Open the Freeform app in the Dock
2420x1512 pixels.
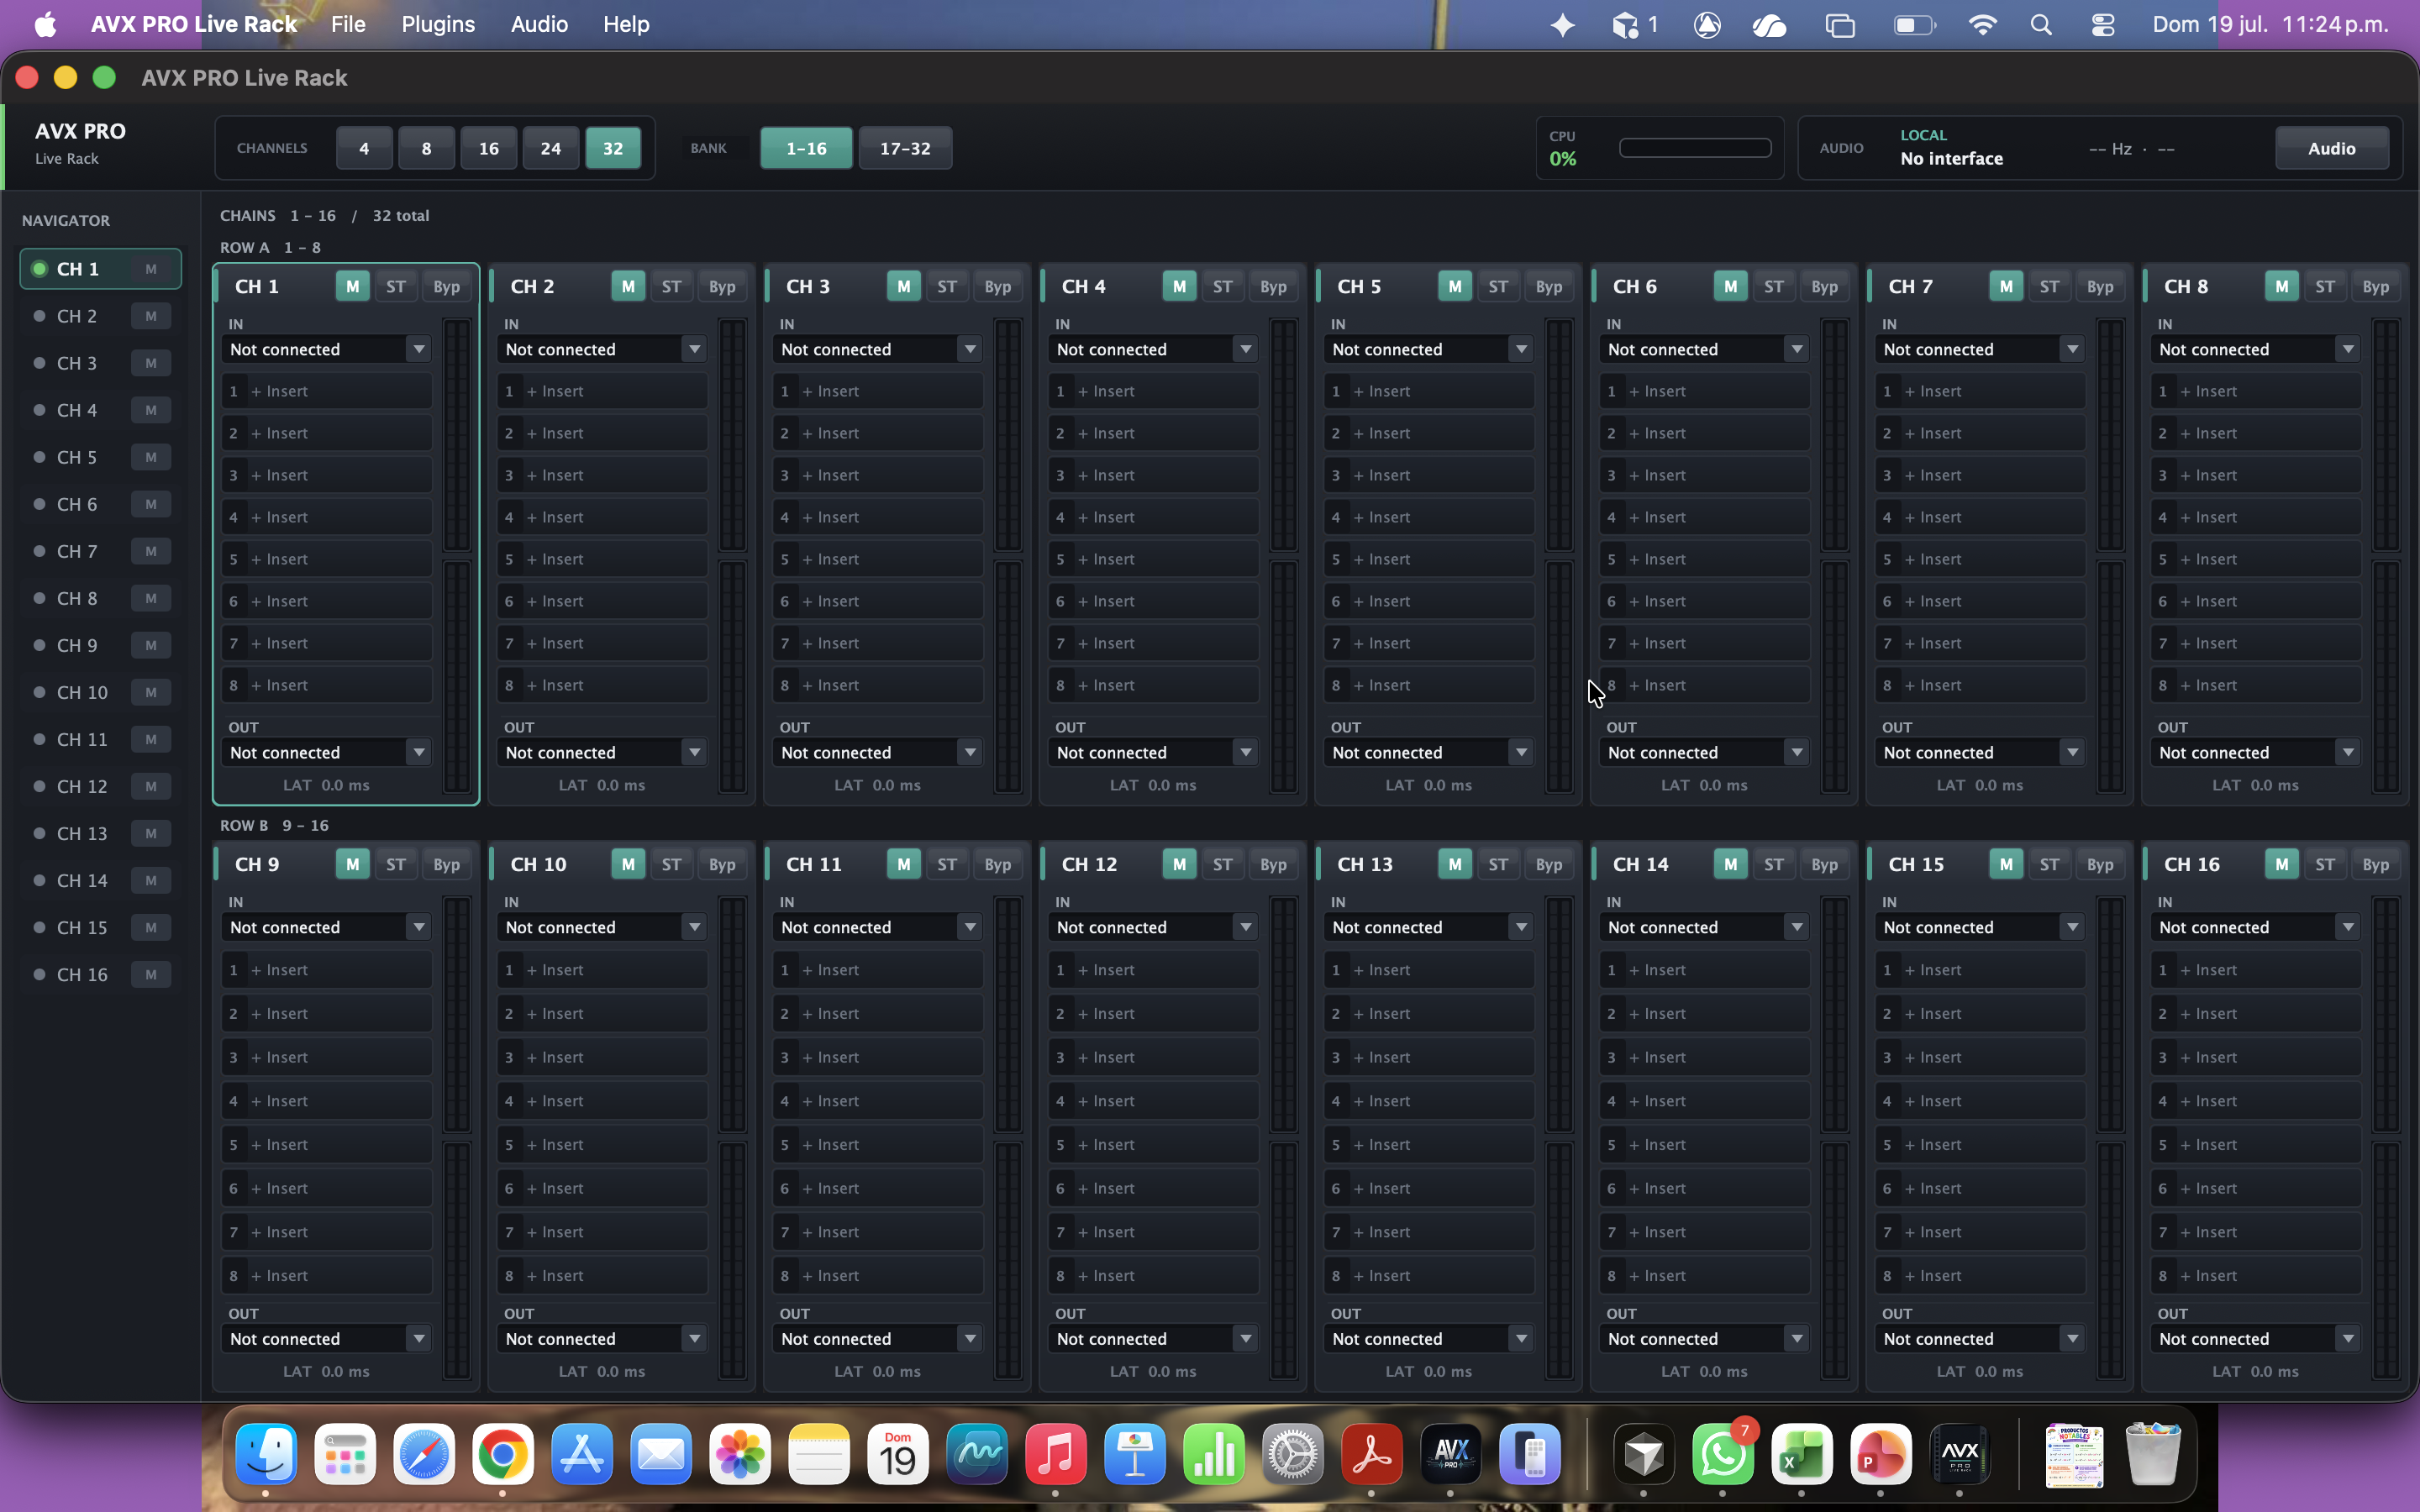pyautogui.click(x=977, y=1454)
